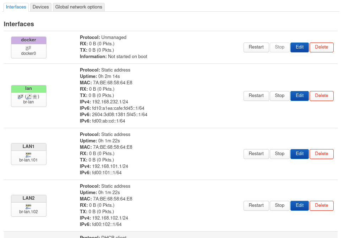The height and width of the screenshot is (238, 344).
Task: Delete the LAN1 interface
Action: (x=321, y=154)
